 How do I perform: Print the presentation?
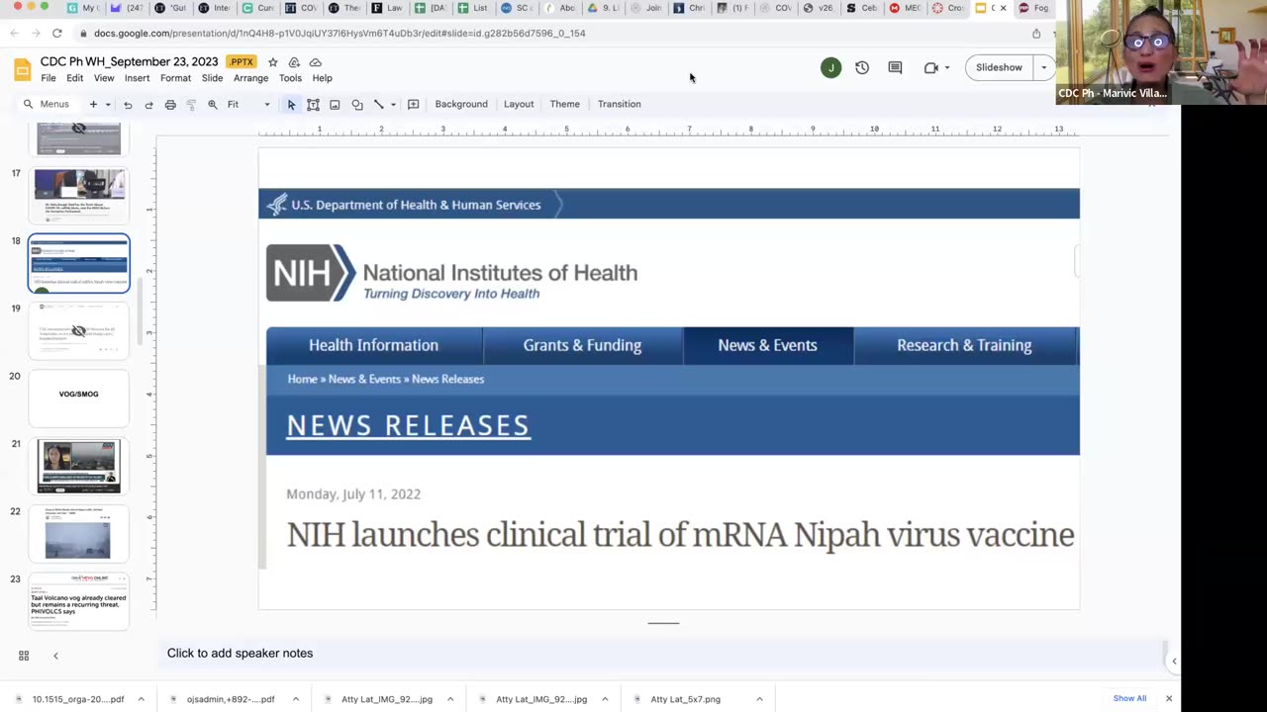(170, 104)
